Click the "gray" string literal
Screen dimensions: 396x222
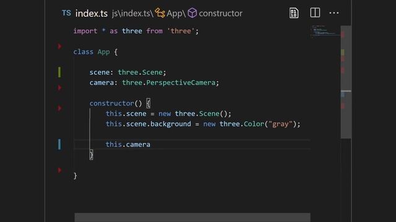(x=280, y=124)
